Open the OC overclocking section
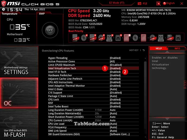 (x=19, y=93)
